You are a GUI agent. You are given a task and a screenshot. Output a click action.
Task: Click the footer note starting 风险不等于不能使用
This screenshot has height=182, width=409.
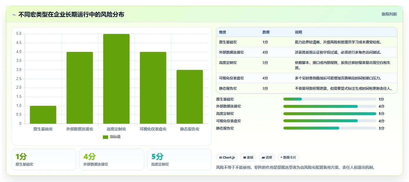(x=295, y=168)
